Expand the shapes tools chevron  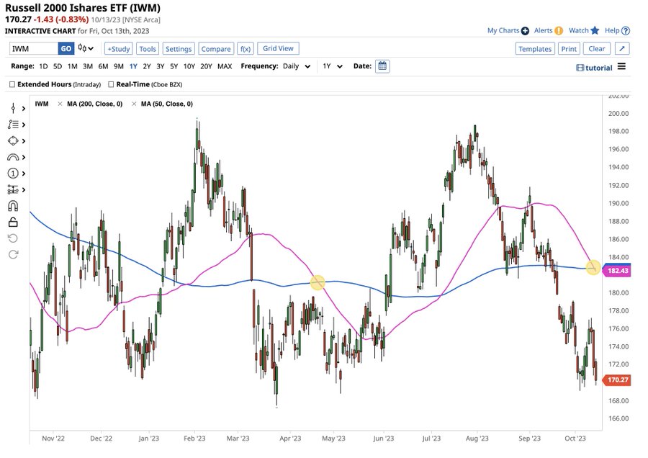pos(24,141)
